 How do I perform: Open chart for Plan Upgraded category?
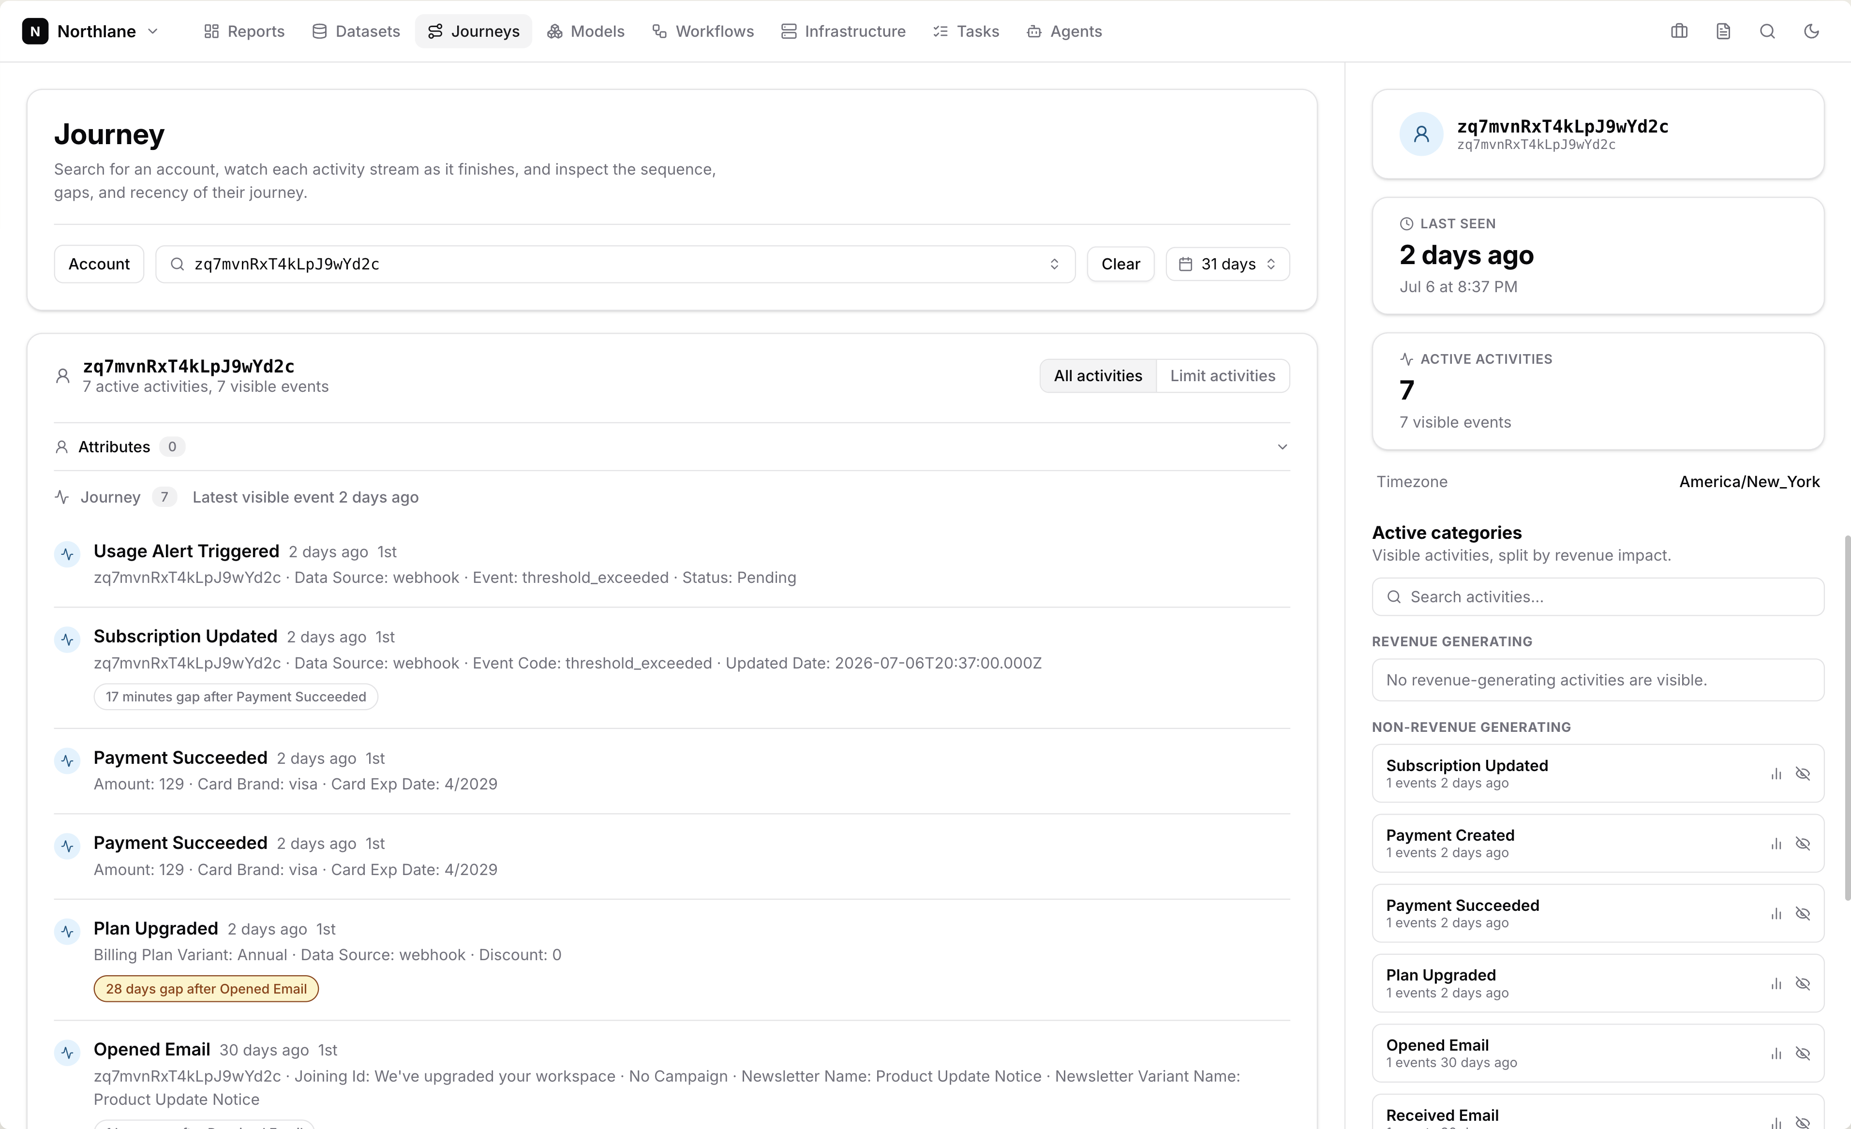(1776, 983)
